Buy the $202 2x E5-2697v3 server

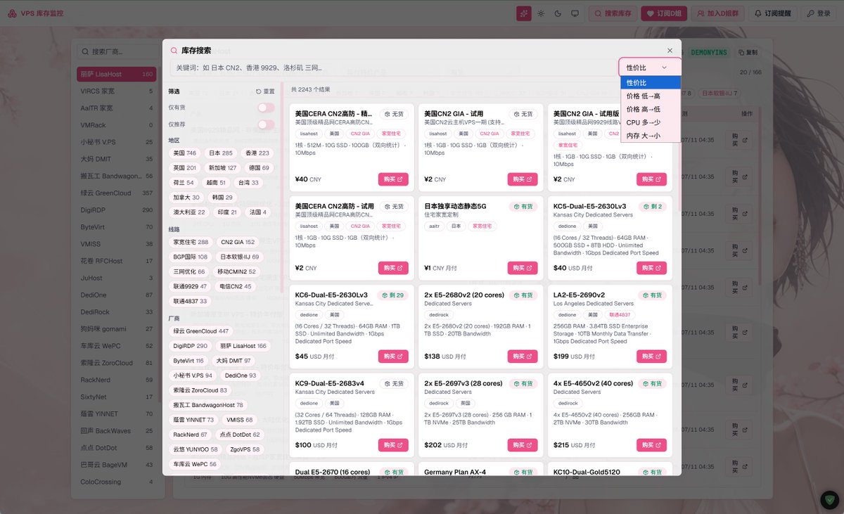tap(523, 445)
